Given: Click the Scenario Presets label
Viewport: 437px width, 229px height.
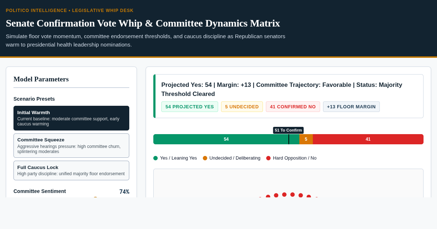Looking at the screenshot, I should click(34, 99).
